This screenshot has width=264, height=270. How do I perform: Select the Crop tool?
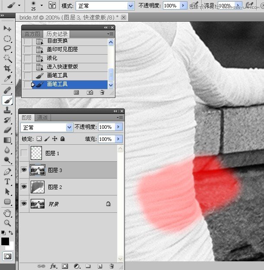tap(7, 68)
